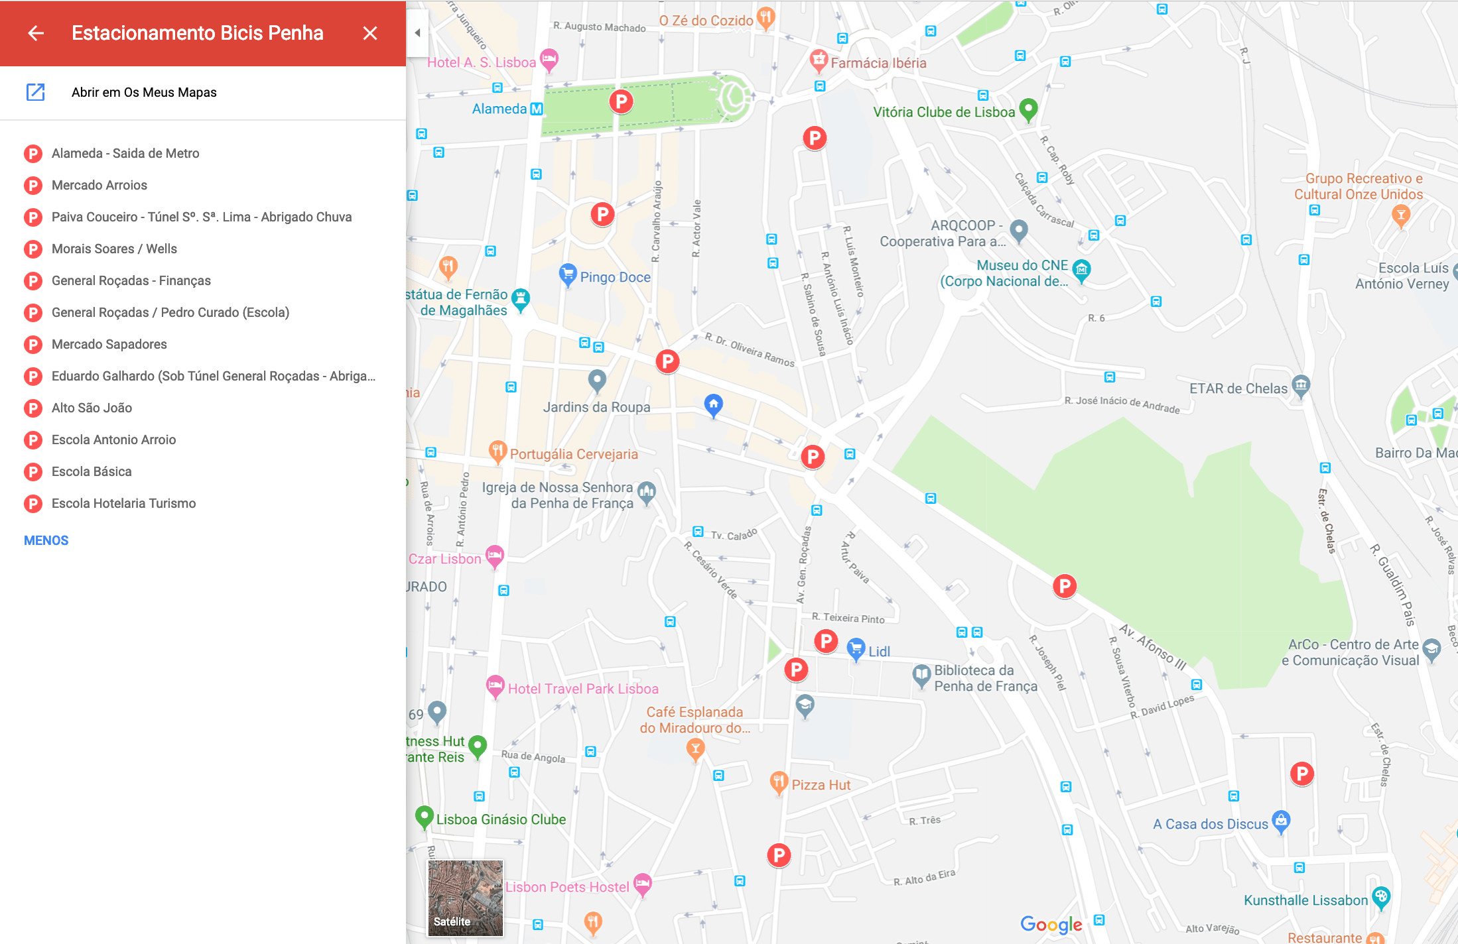Viewport: 1458px width, 944px height.
Task: Select Alto São João list entry
Action: click(x=203, y=408)
